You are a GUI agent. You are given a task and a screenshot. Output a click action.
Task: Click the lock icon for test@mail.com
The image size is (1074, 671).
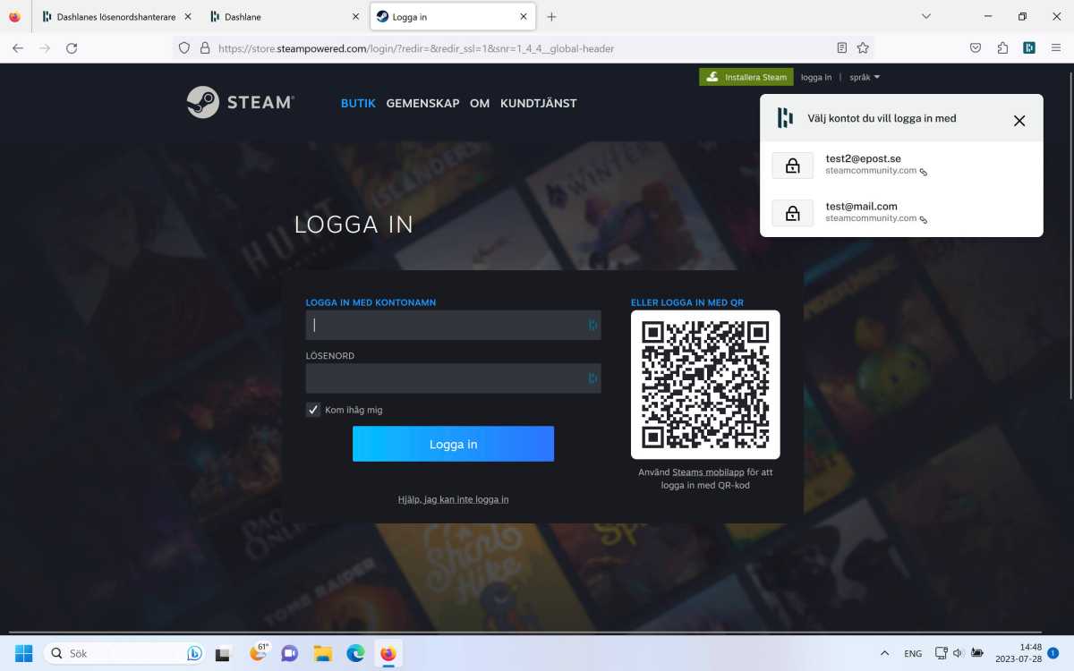pyautogui.click(x=792, y=213)
